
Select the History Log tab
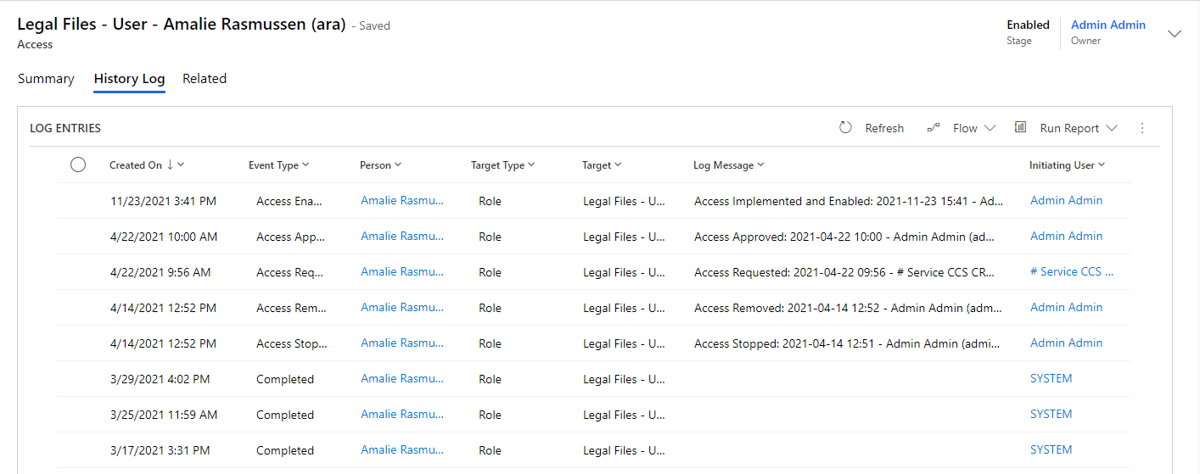click(129, 79)
